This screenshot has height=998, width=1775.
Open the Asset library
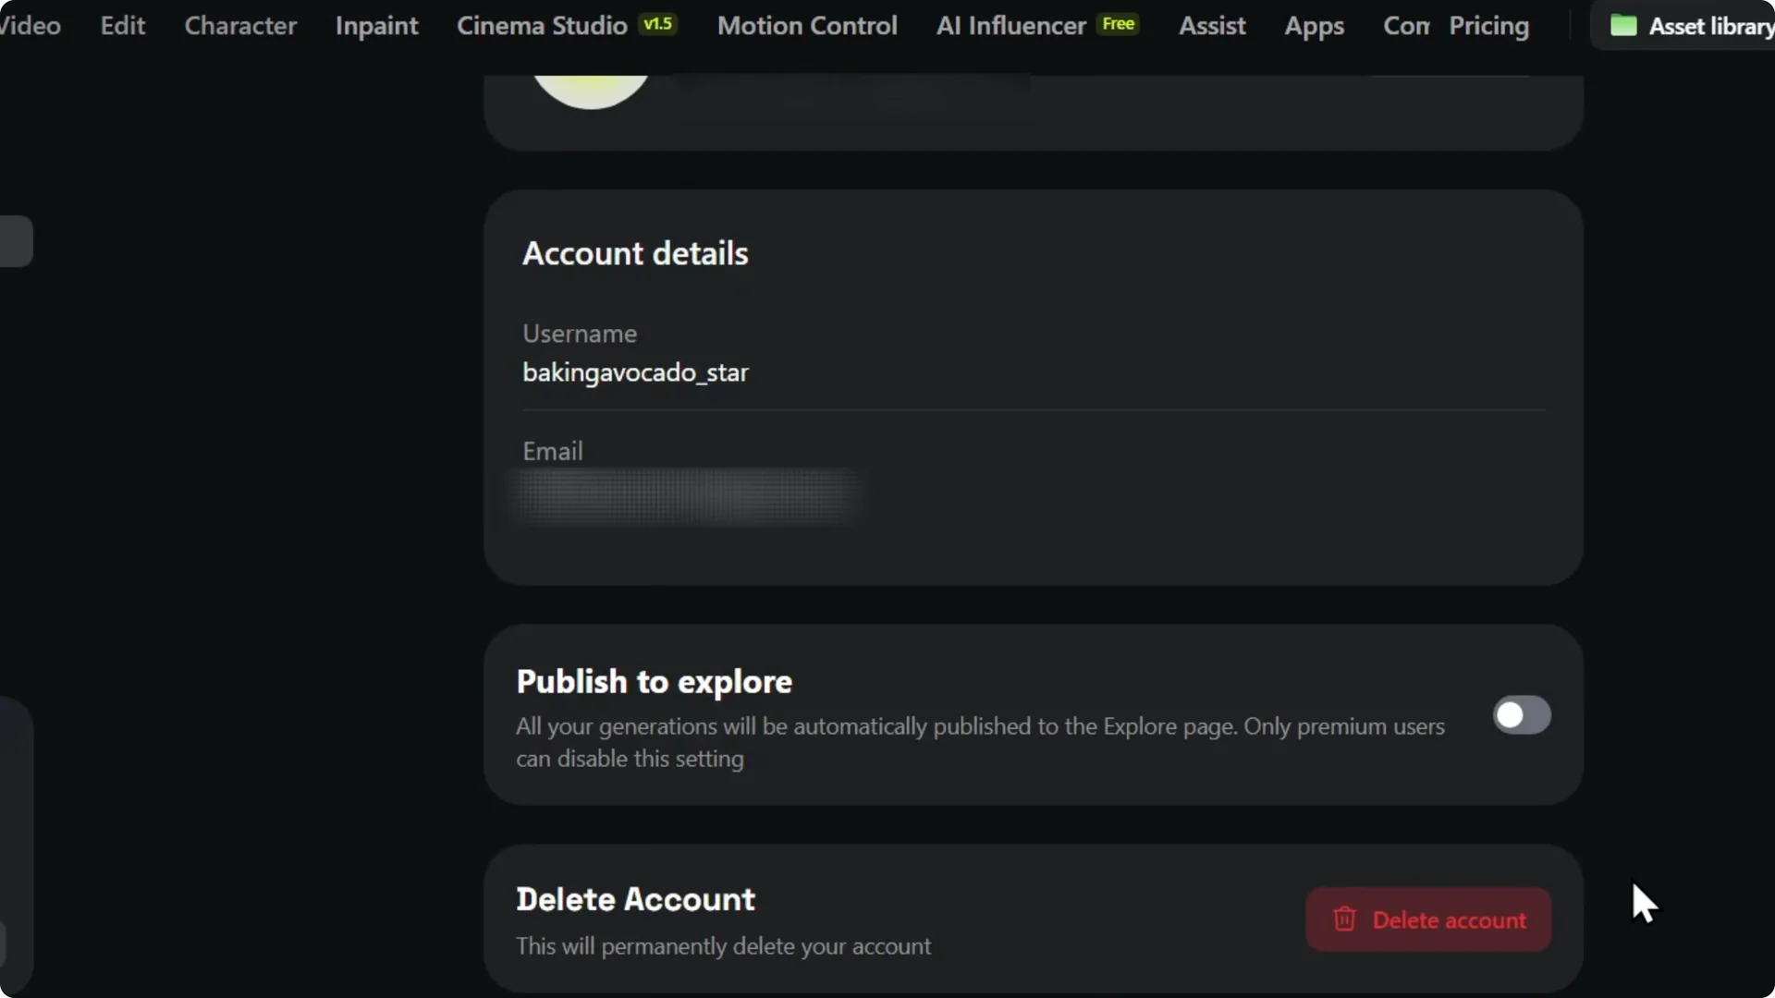click(1708, 25)
